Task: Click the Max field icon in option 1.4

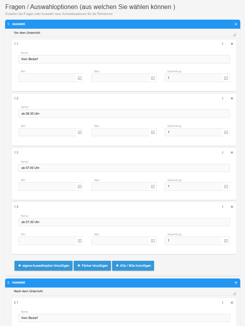Action: (x=152, y=241)
